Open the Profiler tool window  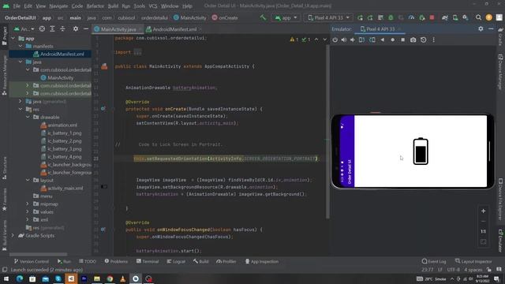226,261
